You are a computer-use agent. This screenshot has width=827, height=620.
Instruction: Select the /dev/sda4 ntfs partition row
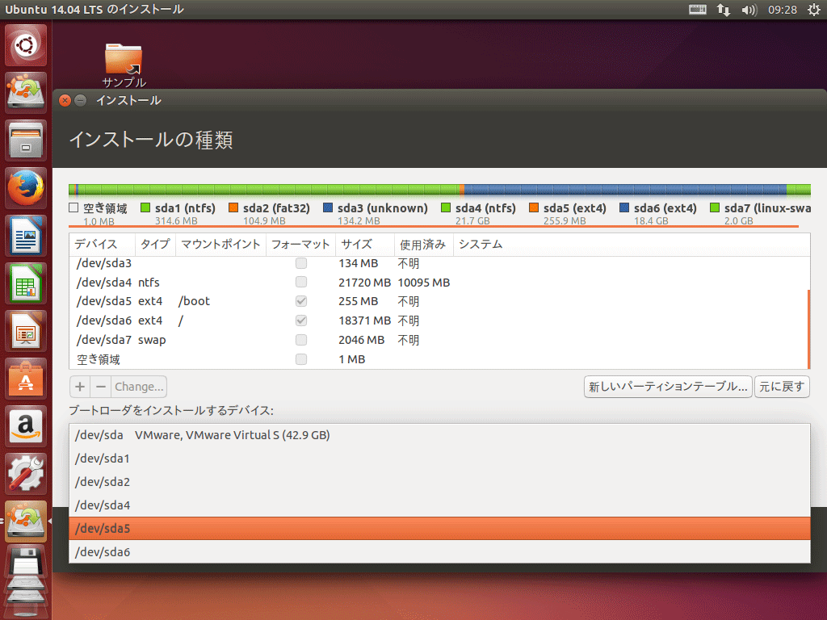pyautogui.click(x=439, y=282)
